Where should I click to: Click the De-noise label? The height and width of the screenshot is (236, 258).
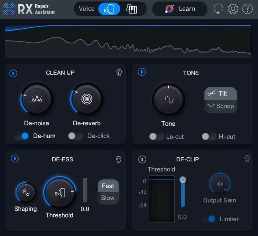36,123
